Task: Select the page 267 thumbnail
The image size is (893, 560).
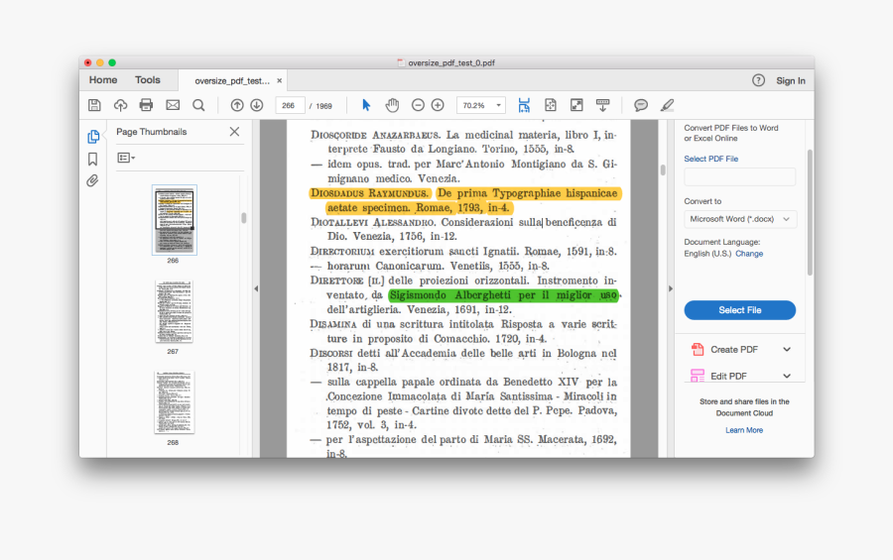Action: click(x=174, y=311)
